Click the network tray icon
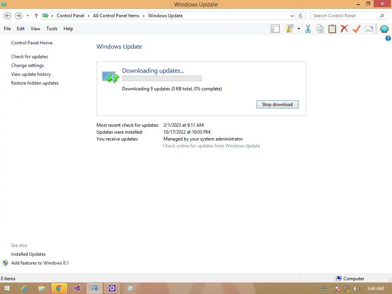The image size is (392, 294). tap(347, 289)
